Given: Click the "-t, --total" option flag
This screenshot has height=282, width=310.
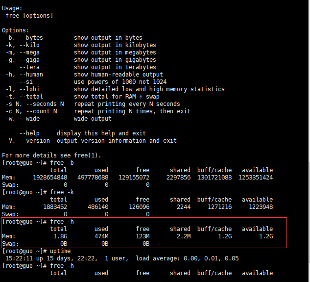Looking at the screenshot, I should [24, 97].
